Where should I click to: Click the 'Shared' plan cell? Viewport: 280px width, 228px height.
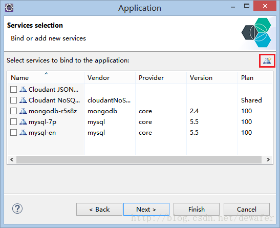click(251, 100)
